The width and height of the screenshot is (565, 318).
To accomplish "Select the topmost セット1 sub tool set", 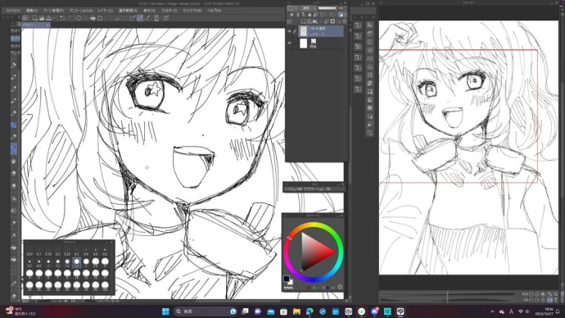I will click(15, 30).
